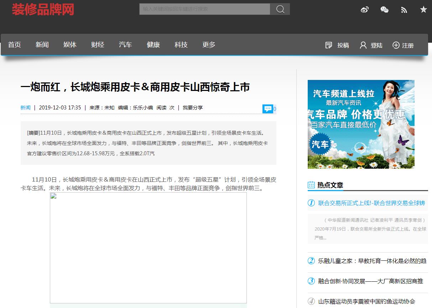Click the broken article image placeholder

point(148,248)
